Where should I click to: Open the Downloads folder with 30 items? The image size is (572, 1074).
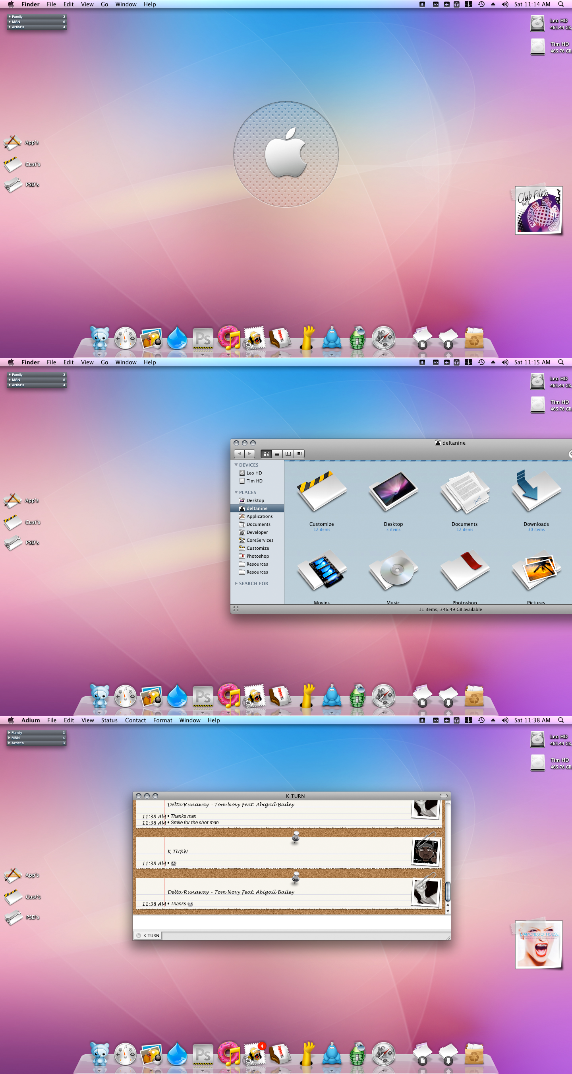tap(536, 491)
